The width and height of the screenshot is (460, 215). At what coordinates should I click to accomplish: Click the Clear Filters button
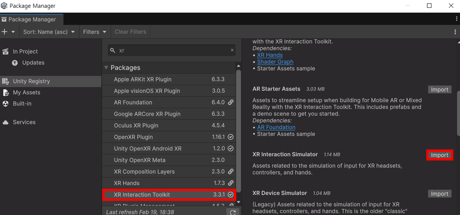(130, 32)
